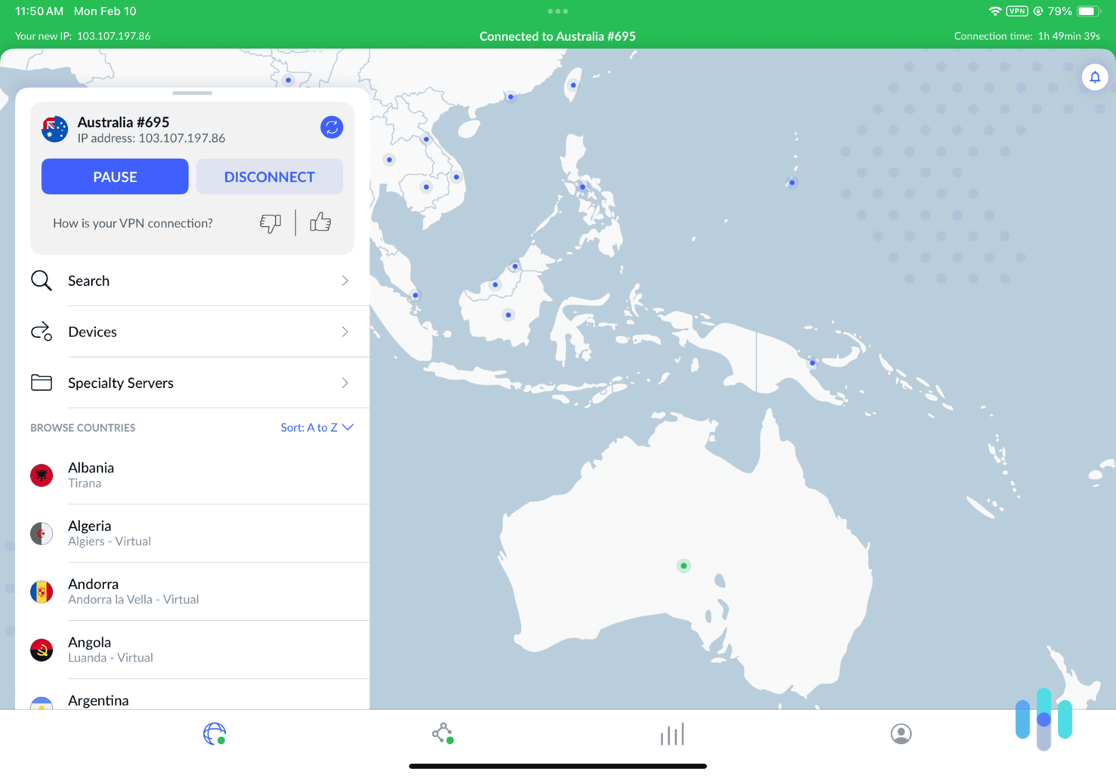The height and width of the screenshot is (776, 1116).
Task: Tap the VPN status indicator in status bar
Action: pyautogui.click(x=1017, y=11)
